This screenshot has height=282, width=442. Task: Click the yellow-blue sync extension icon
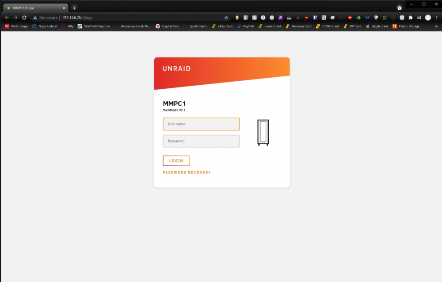click(385, 18)
